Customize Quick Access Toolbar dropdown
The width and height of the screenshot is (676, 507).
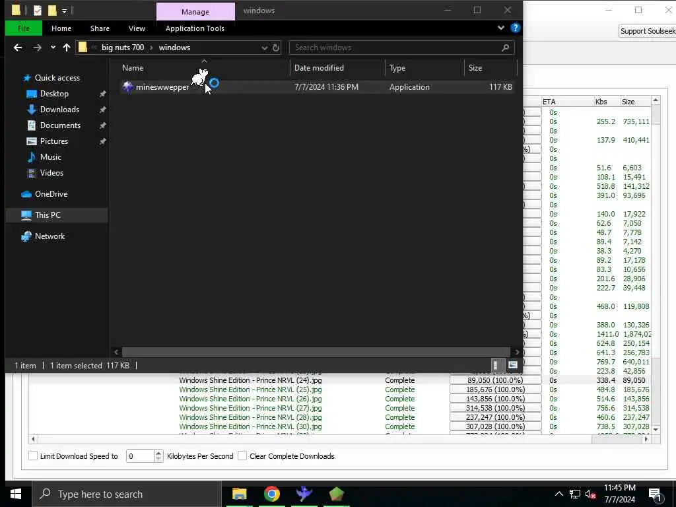[x=64, y=11]
